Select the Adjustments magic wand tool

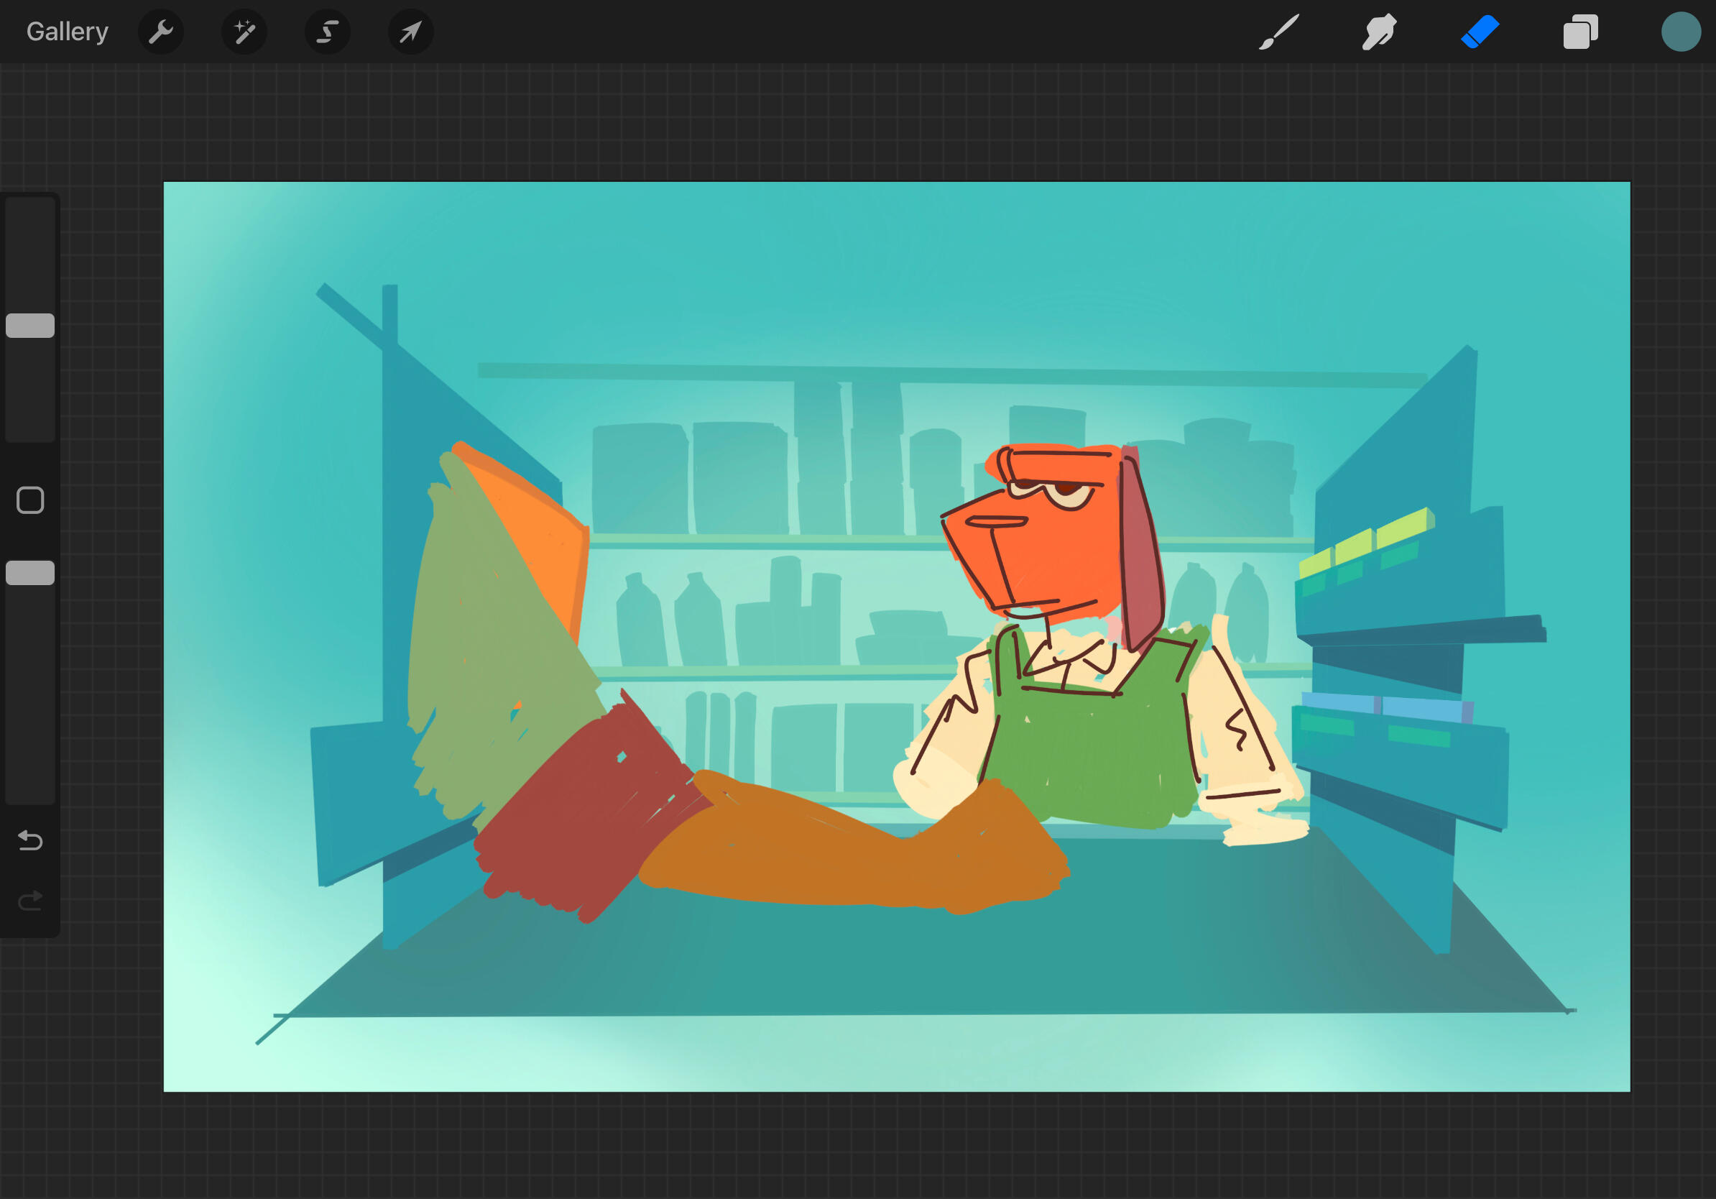[x=244, y=32]
